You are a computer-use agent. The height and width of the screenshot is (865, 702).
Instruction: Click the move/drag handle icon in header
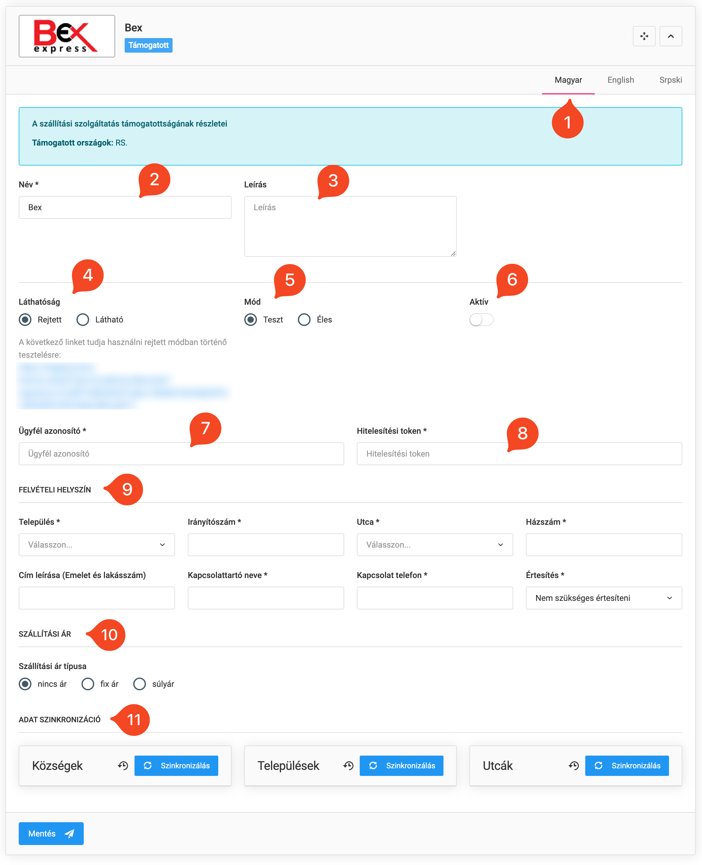pos(644,36)
